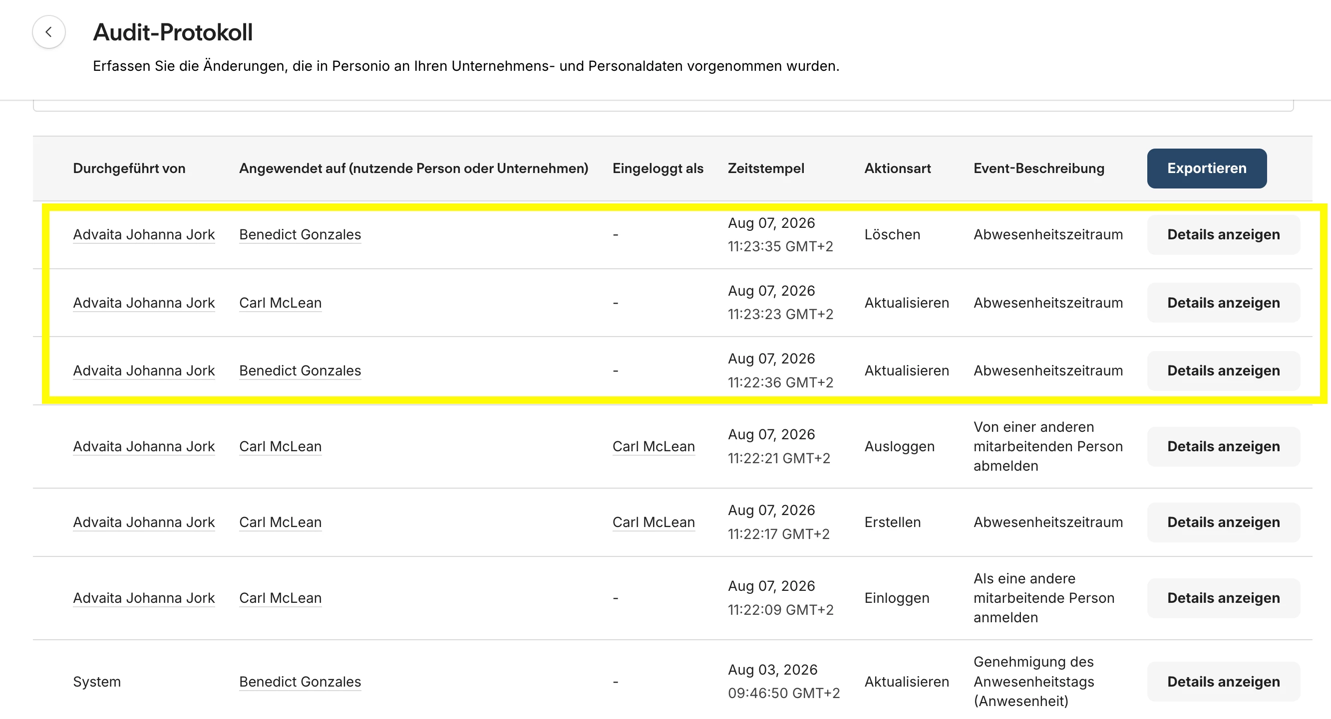The image size is (1331, 719).
Task: Click the Exportieren button
Action: pos(1207,168)
